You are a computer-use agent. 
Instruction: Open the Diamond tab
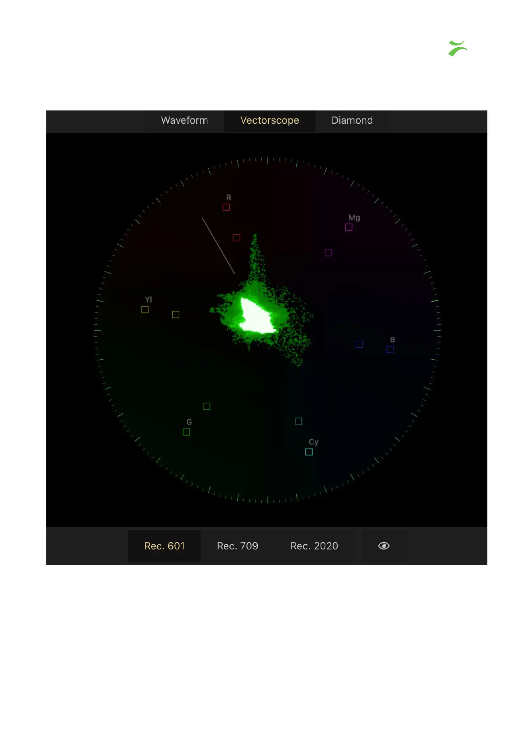click(352, 121)
